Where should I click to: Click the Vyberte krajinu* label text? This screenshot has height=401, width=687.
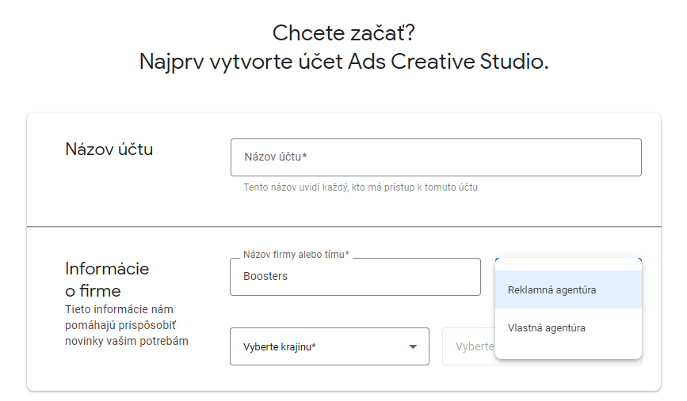coord(280,346)
